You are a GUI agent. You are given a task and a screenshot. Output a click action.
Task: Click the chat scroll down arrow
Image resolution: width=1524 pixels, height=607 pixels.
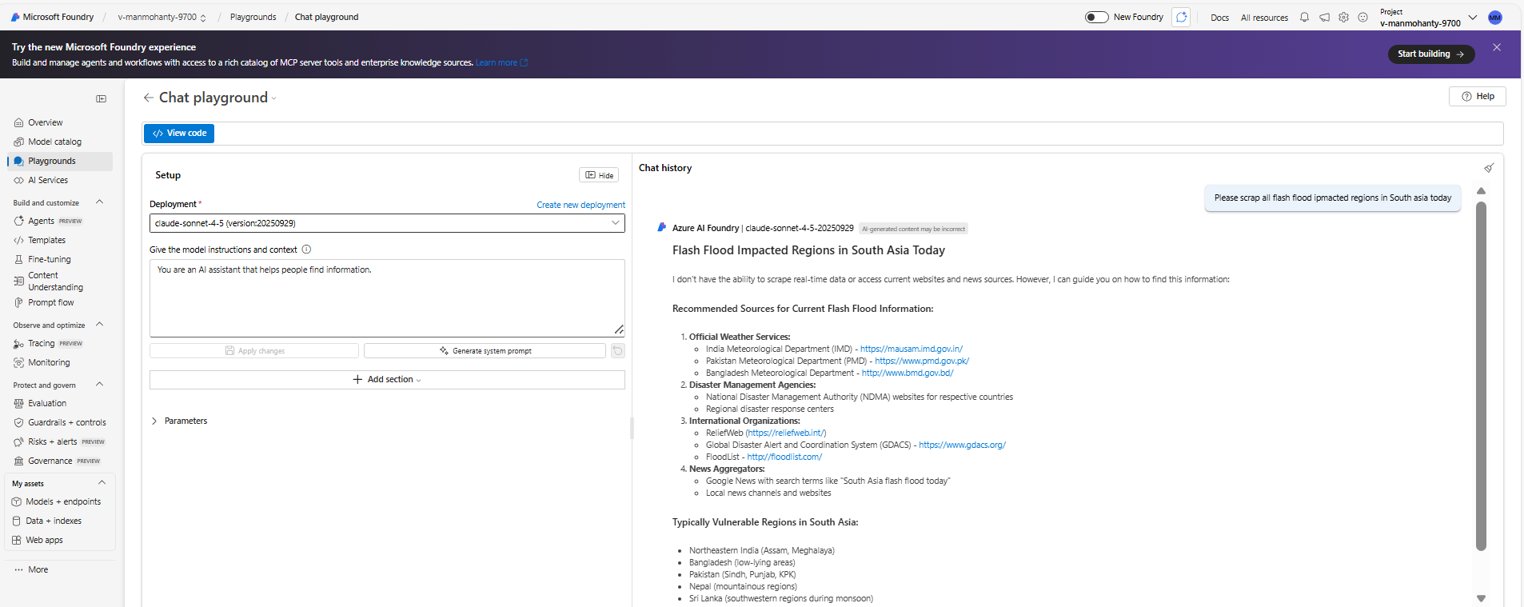(1481, 598)
